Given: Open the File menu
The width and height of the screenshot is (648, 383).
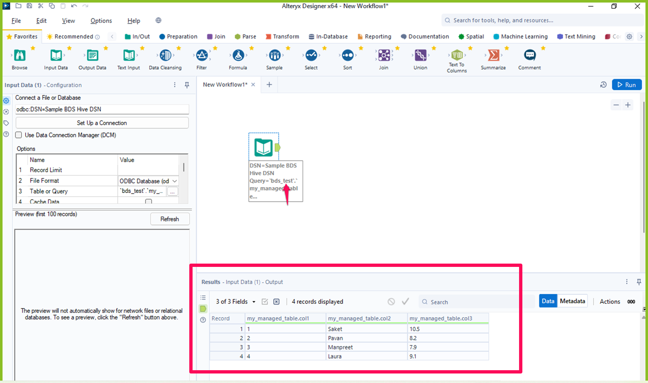Looking at the screenshot, I should pyautogui.click(x=16, y=21).
